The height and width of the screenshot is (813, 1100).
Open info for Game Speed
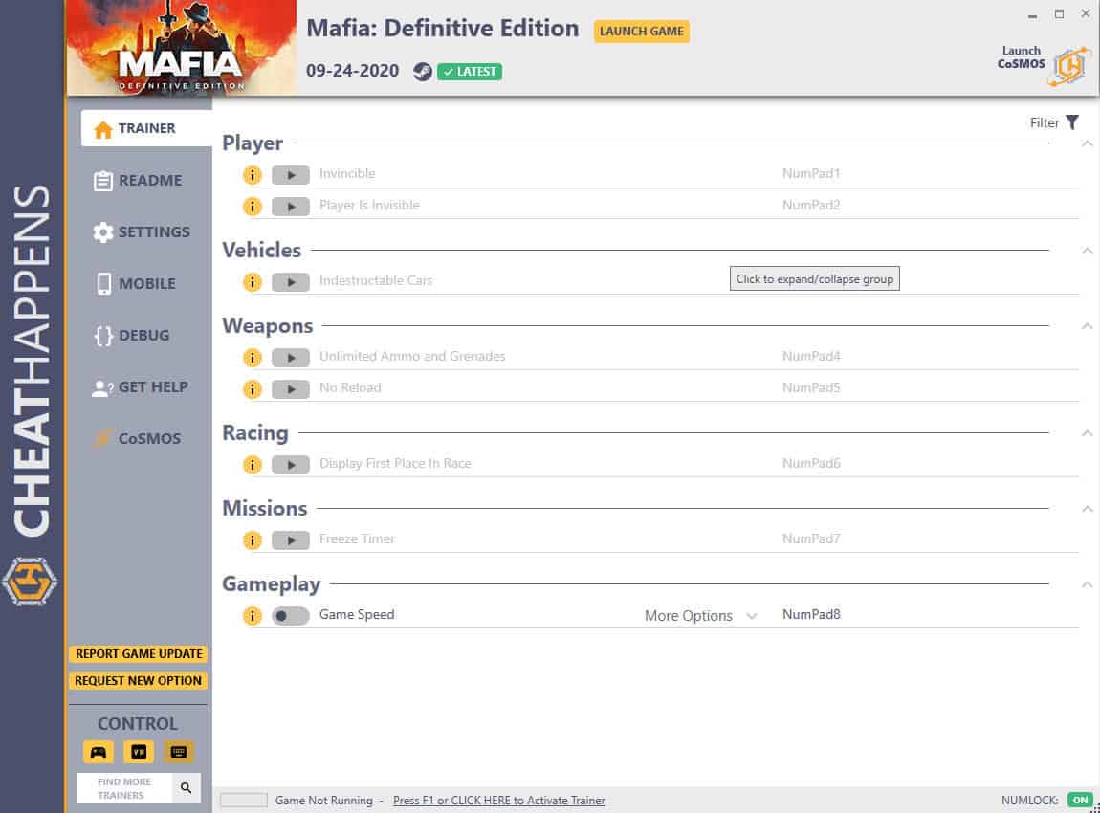click(252, 616)
